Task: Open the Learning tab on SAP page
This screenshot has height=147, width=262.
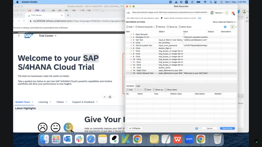Action: pyautogui.click(x=45, y=102)
